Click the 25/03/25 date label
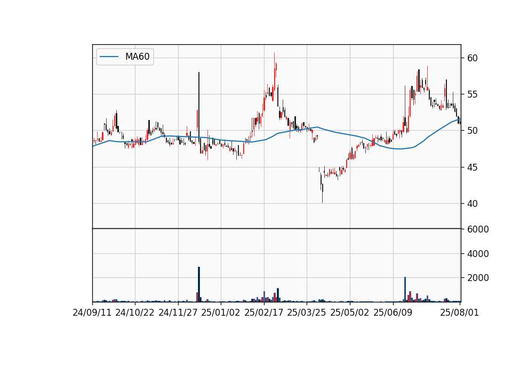 [307, 313]
